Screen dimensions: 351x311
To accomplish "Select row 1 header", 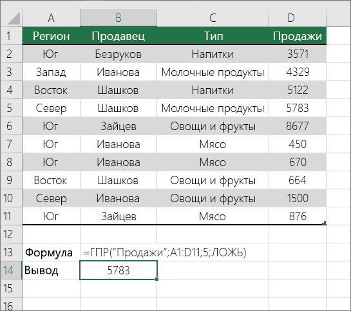I will (11, 36).
